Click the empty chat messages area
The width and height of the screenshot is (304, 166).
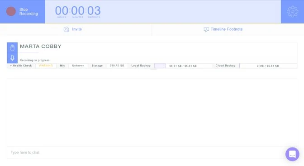[x=152, y=112]
